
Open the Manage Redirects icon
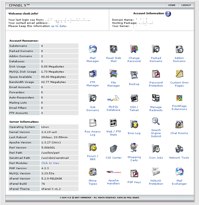pos(156,98)
